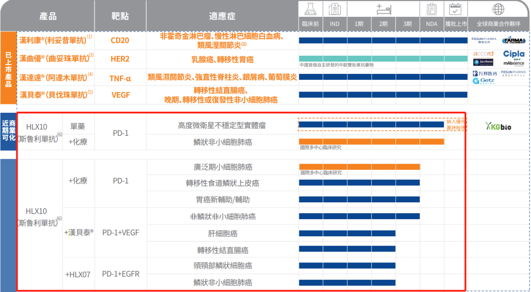Click the 靶點 column header
531x292 pixels.
tap(120, 16)
